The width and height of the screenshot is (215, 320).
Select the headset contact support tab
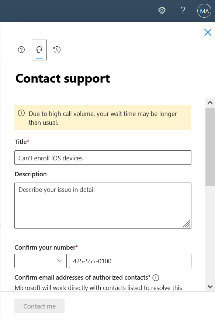click(x=39, y=50)
